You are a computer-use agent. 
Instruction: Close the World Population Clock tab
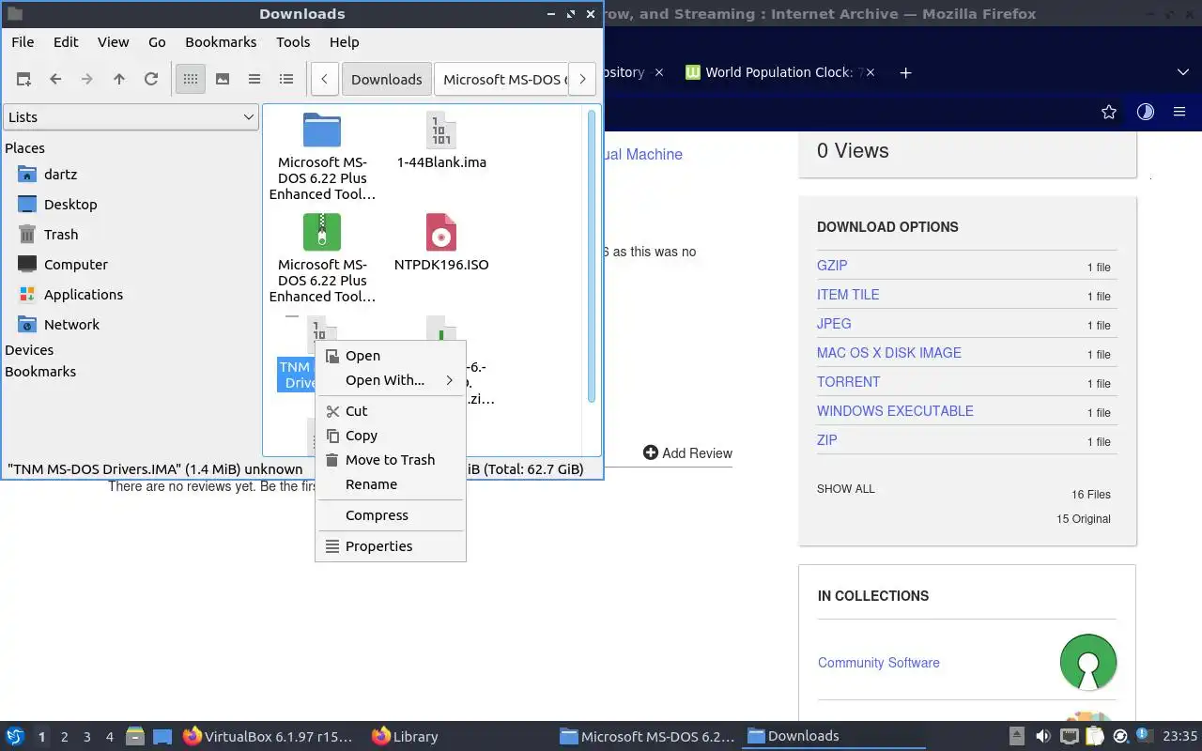click(870, 72)
